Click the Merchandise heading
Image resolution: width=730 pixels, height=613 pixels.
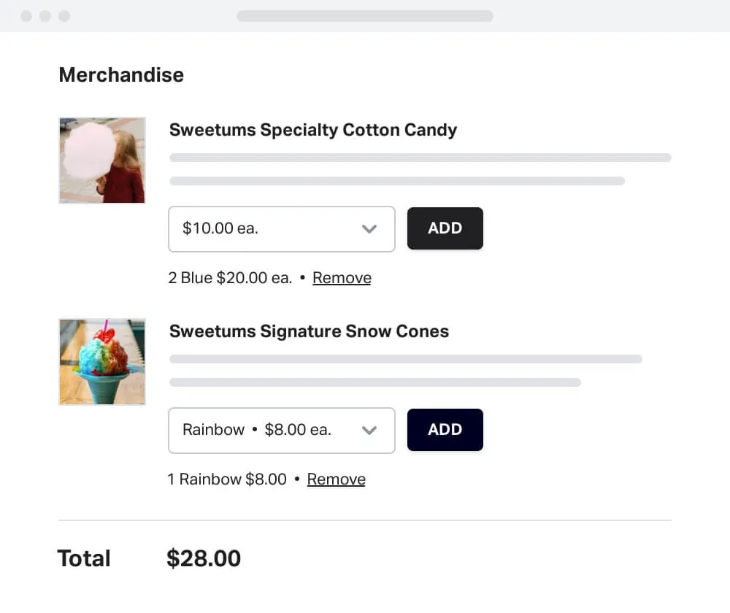click(x=120, y=74)
